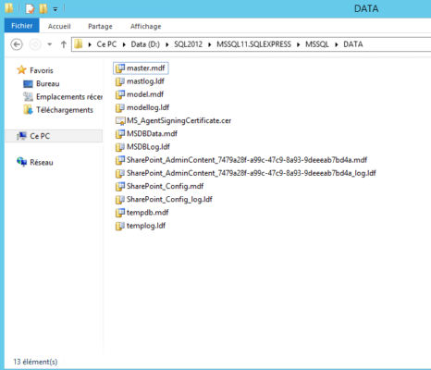Expand the chevron after Ce PC breadcrumb
The image size is (431, 370).
(124, 44)
